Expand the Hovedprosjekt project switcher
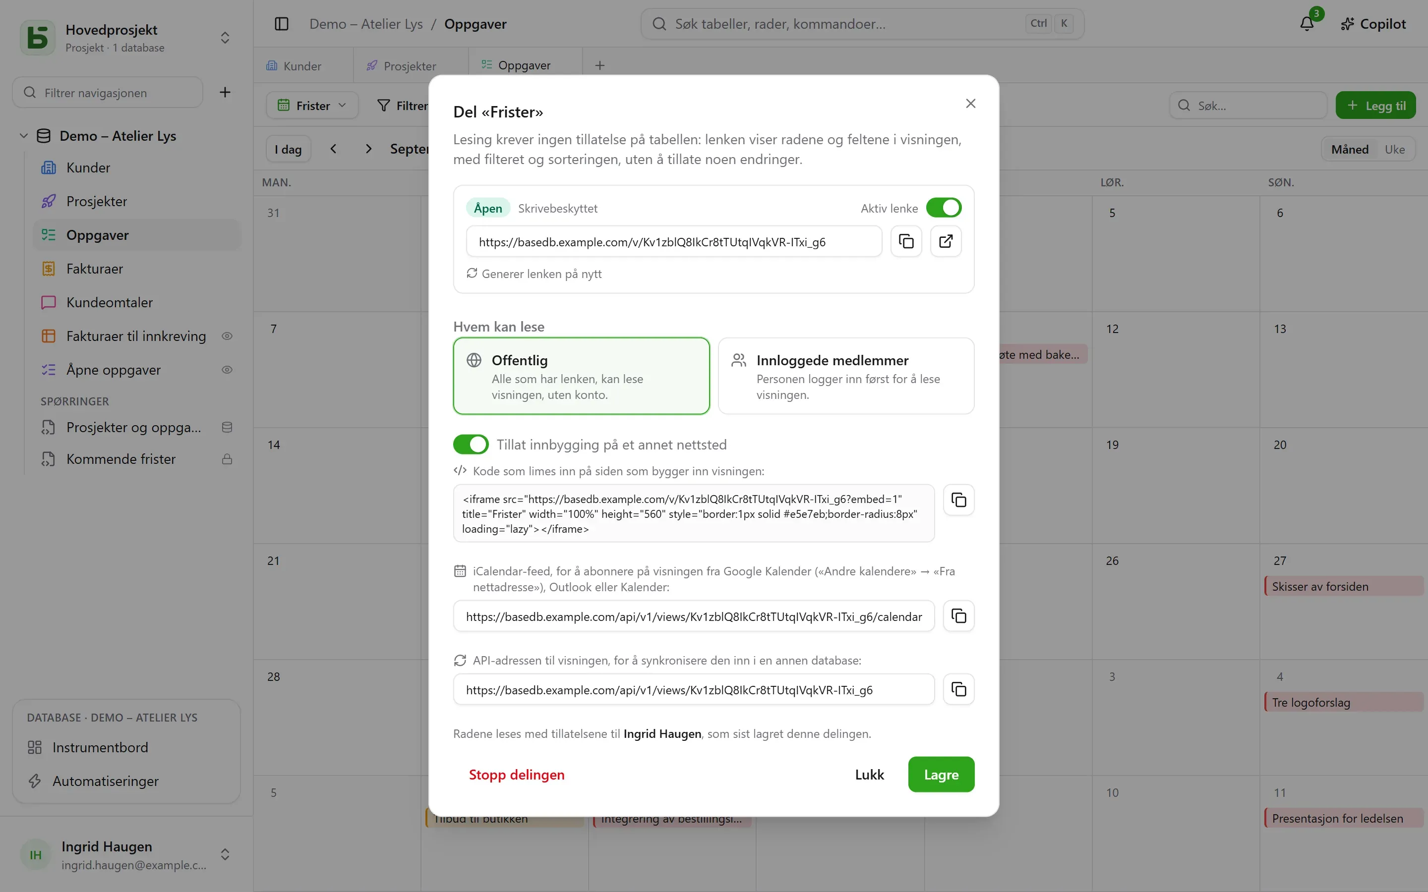 [225, 38]
